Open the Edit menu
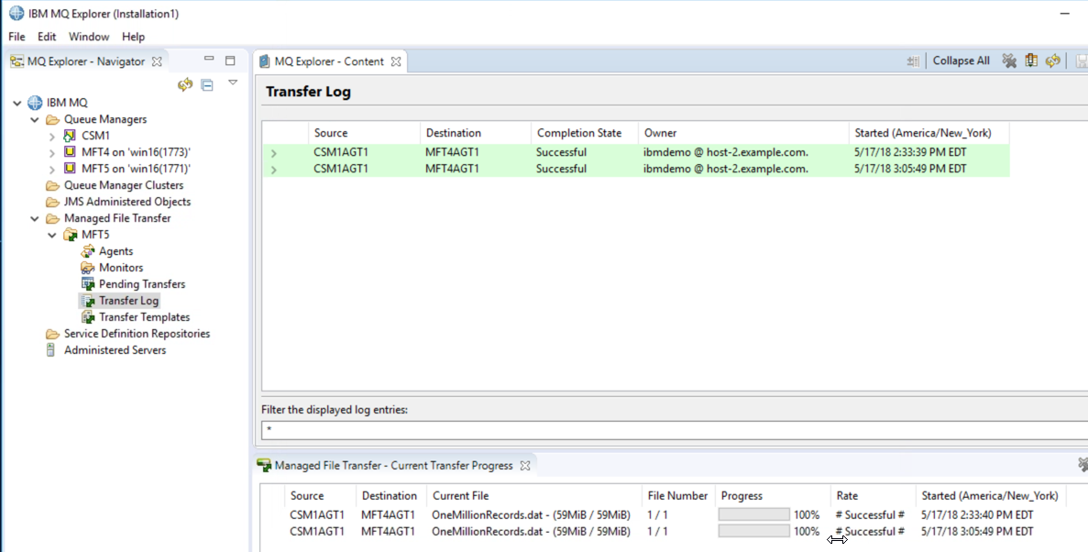Screen dimensions: 1088x552 pyautogui.click(x=47, y=37)
